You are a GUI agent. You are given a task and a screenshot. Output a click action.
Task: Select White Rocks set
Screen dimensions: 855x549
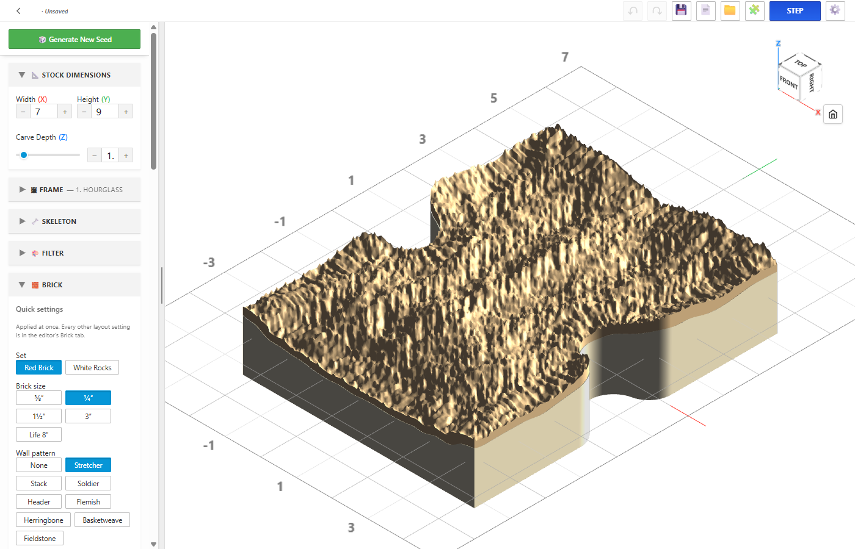(x=92, y=367)
